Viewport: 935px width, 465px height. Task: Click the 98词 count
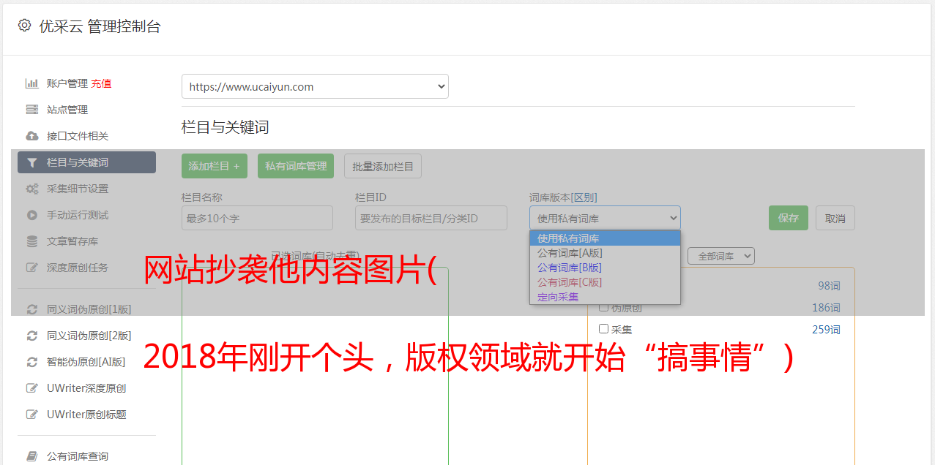pos(829,286)
